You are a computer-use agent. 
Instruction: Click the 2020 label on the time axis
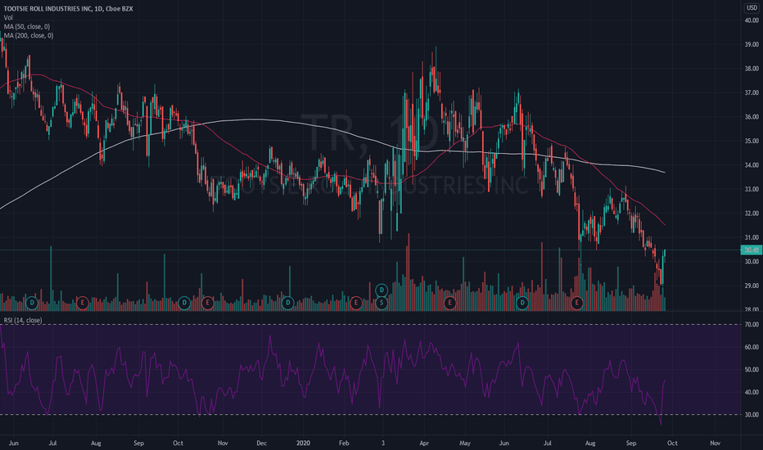(303, 443)
